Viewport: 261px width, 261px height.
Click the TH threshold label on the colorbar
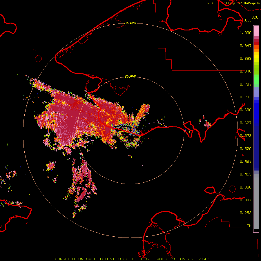249,226
